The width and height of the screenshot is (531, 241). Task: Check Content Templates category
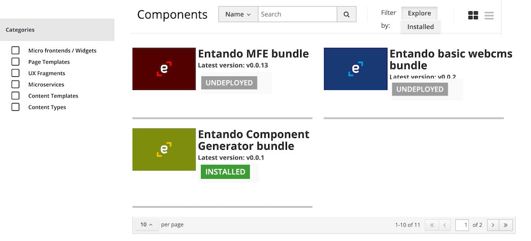pos(15,95)
